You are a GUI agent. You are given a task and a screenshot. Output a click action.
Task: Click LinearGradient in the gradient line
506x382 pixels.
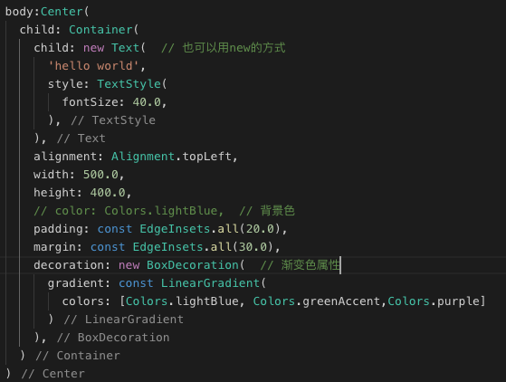click(210, 283)
